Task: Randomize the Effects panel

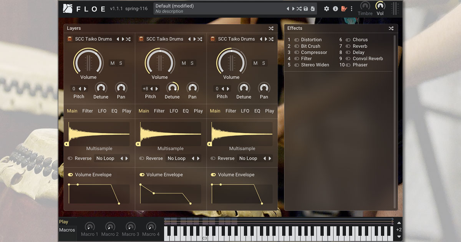Action: (391, 28)
